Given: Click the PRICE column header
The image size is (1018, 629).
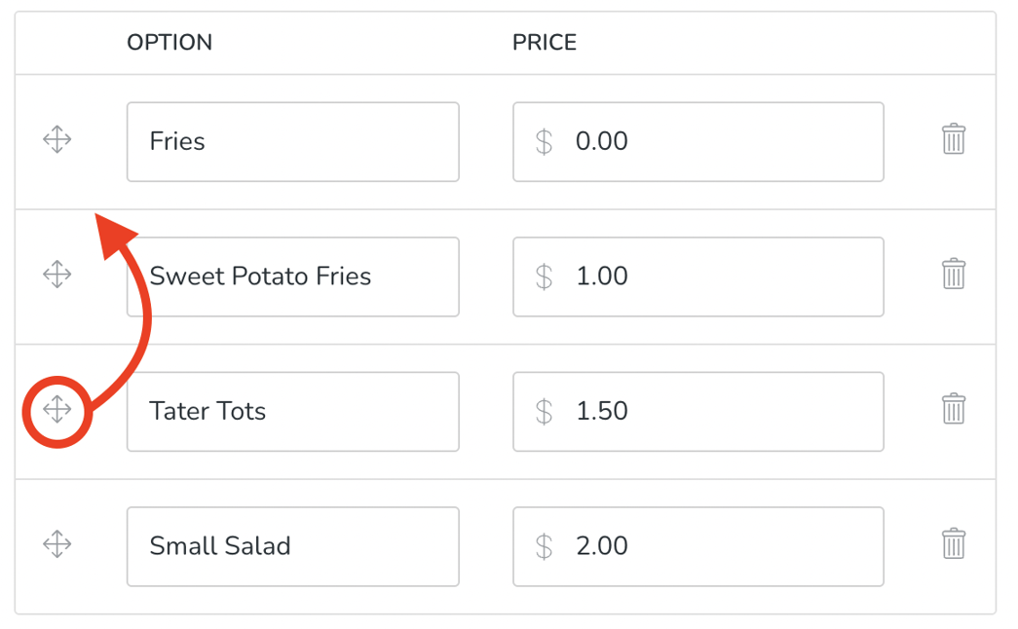Looking at the screenshot, I should point(545,42).
